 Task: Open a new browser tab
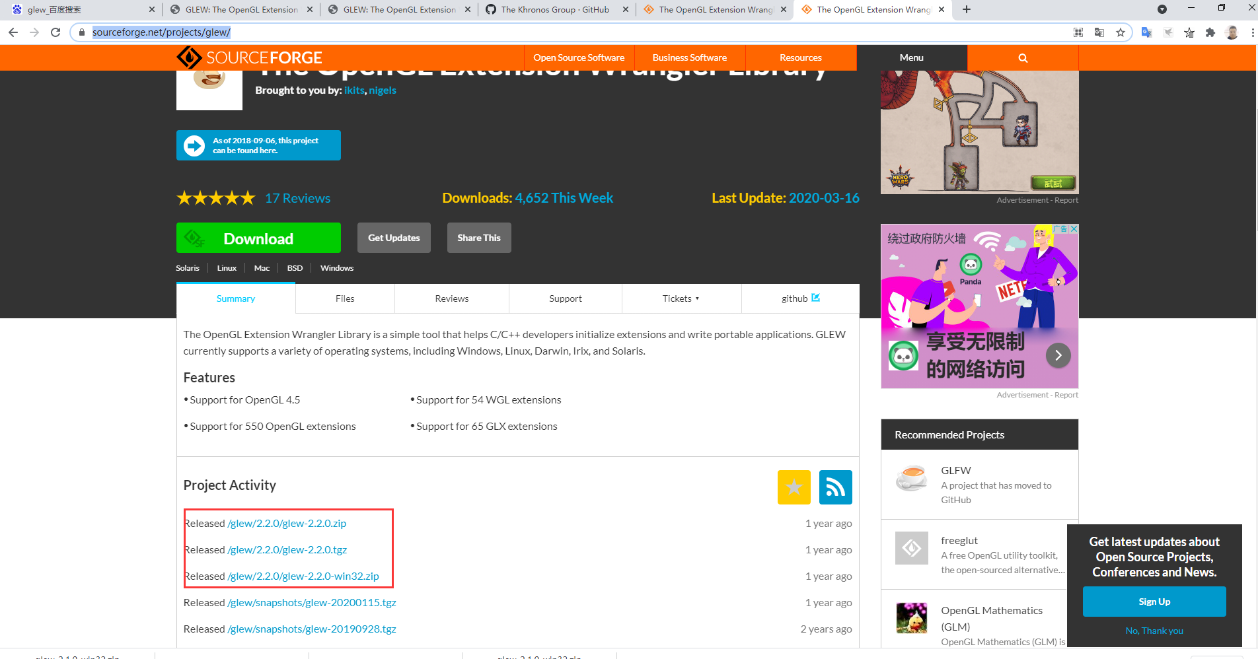pos(967,9)
